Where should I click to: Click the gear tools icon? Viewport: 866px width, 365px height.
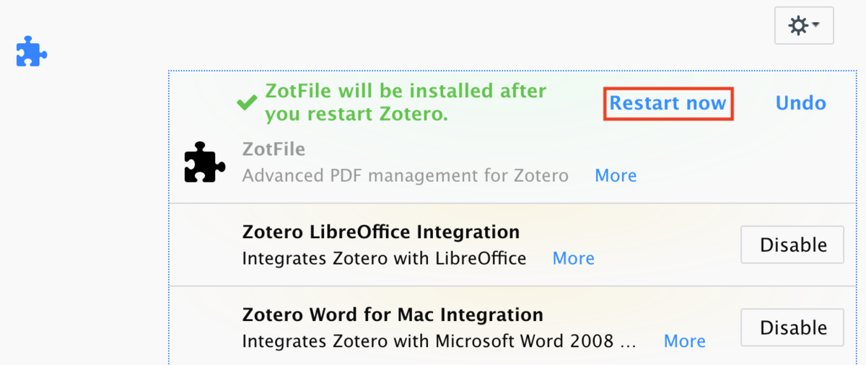click(797, 26)
